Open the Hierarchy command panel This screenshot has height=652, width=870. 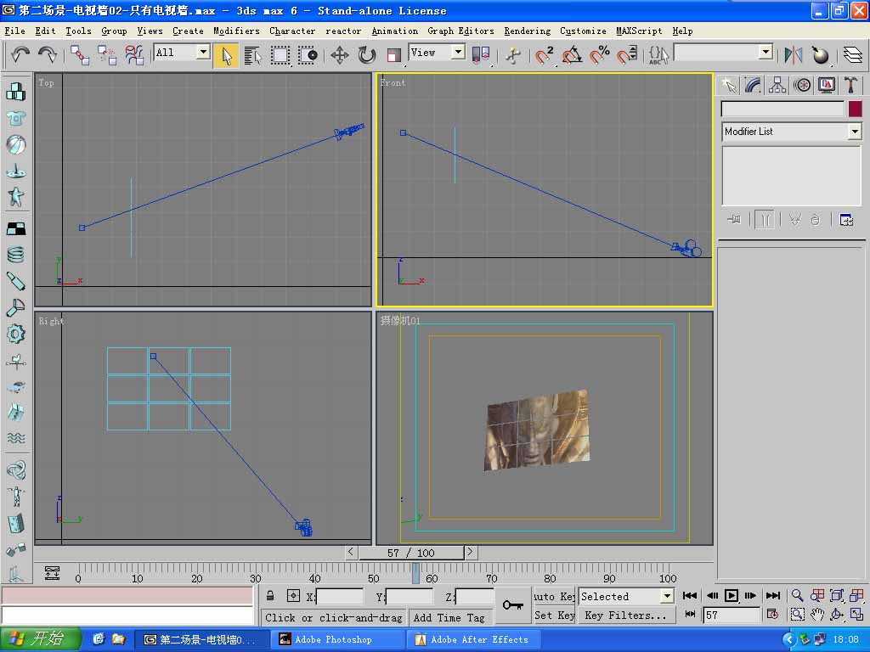(777, 86)
